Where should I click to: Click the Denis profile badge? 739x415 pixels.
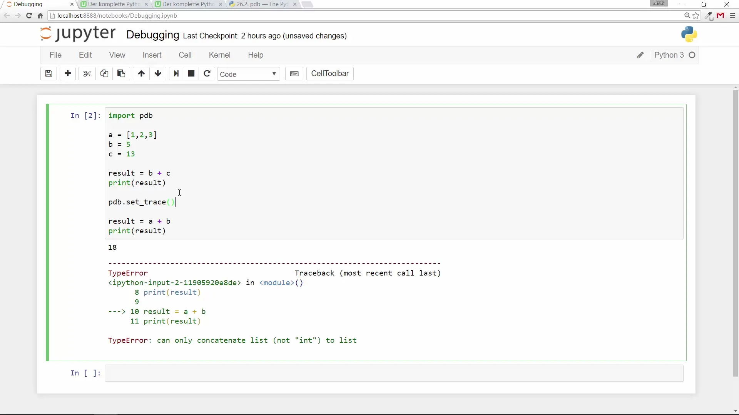coord(659,3)
